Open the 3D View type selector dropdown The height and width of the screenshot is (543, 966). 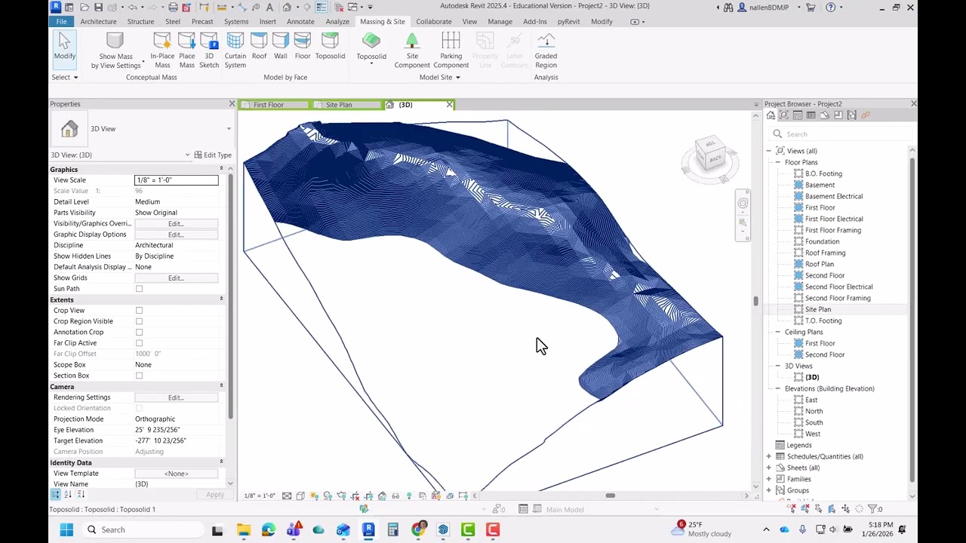tap(229, 129)
